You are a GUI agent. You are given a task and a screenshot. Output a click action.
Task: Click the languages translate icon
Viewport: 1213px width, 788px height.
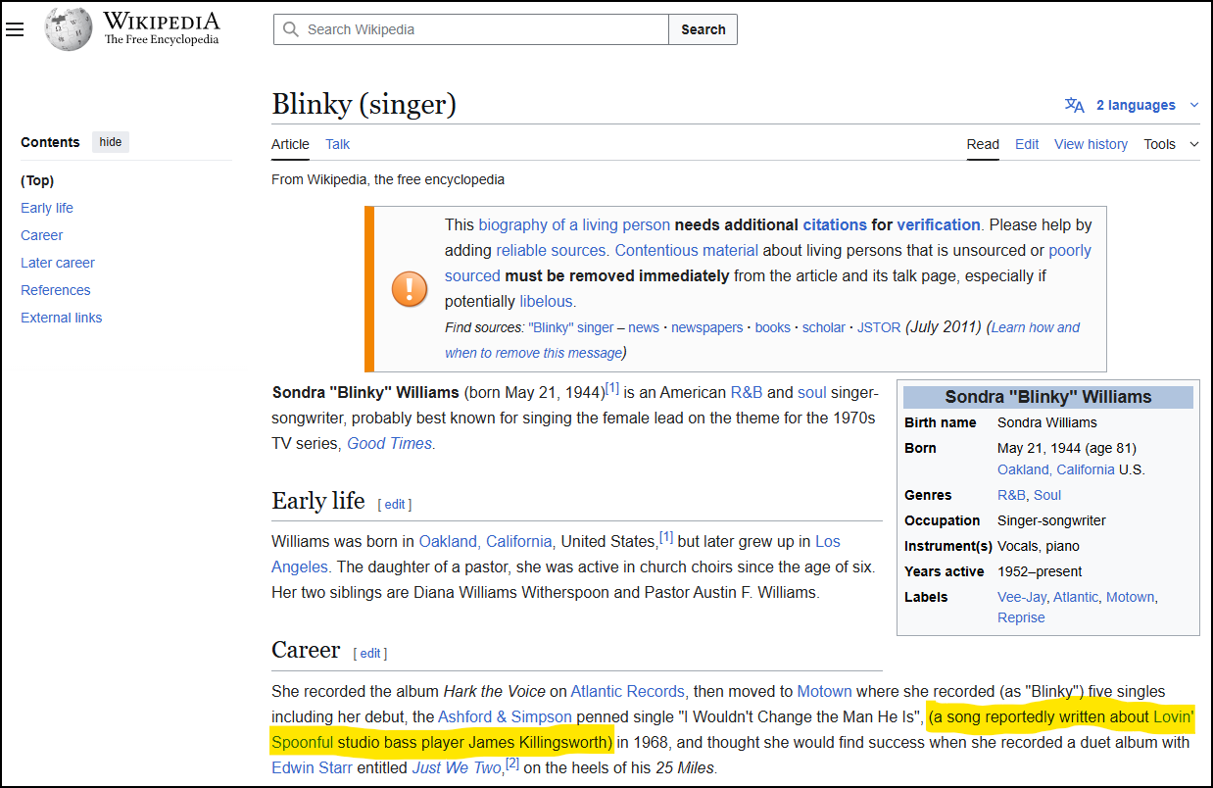click(1075, 105)
